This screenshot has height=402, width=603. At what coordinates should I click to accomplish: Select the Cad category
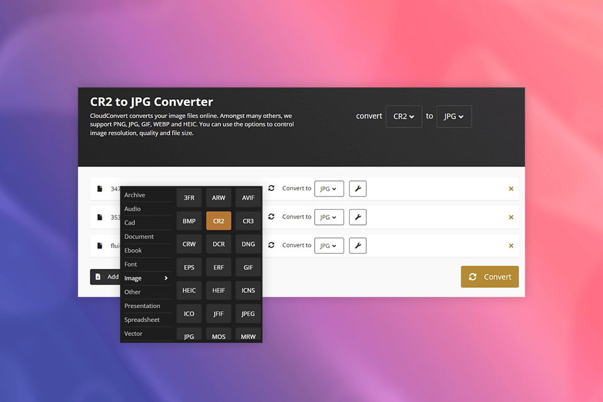click(x=129, y=223)
